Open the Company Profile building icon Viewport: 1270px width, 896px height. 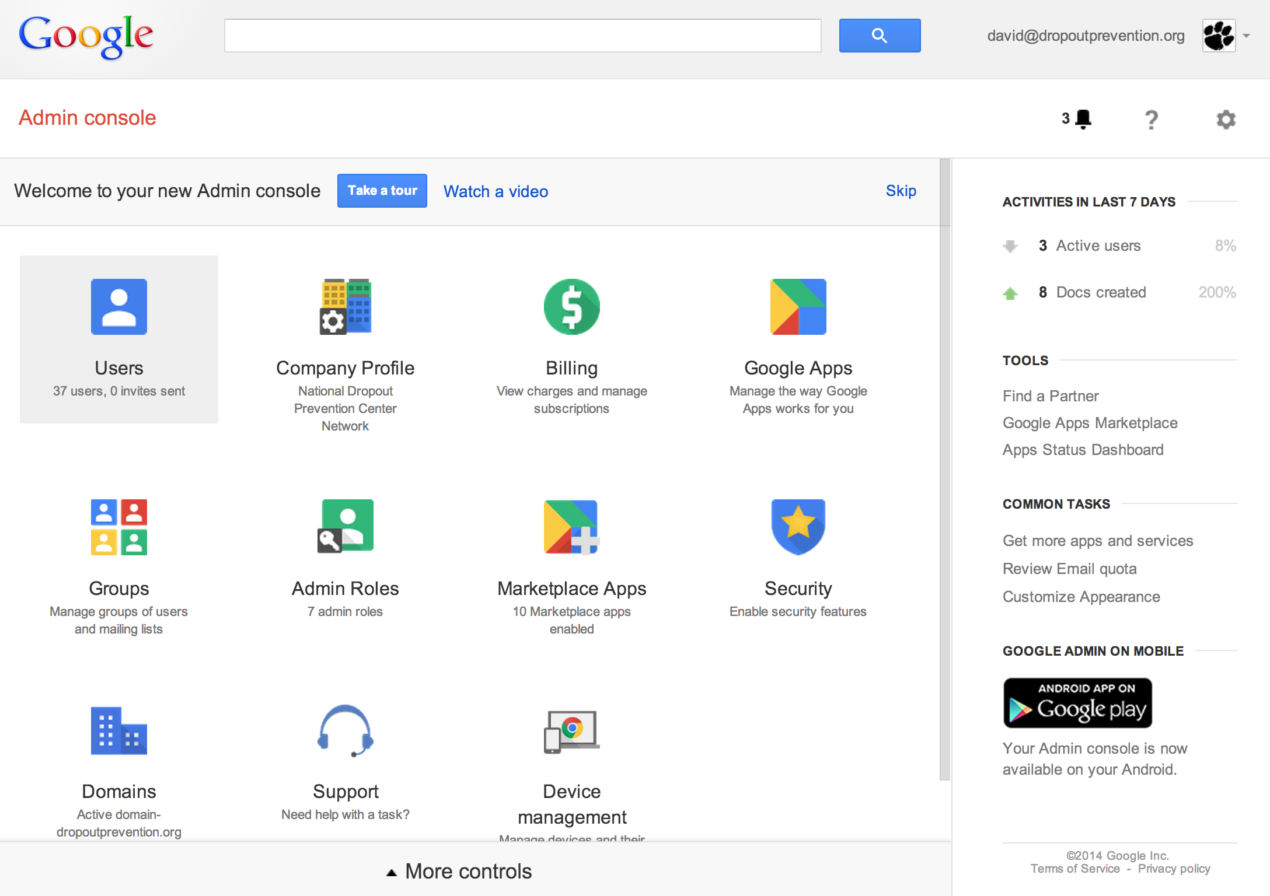click(x=346, y=307)
